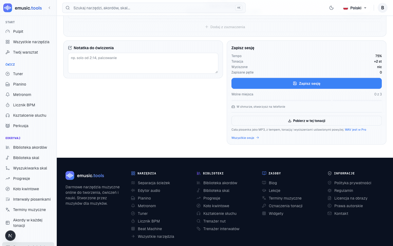Viewport: 393px width, 246px height.
Task: Open Kontakt link in footer
Action: (x=341, y=214)
